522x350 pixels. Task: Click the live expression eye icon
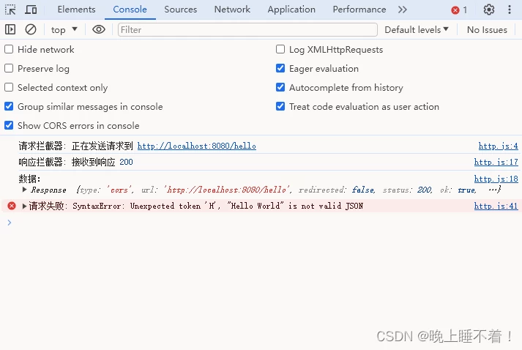99,29
